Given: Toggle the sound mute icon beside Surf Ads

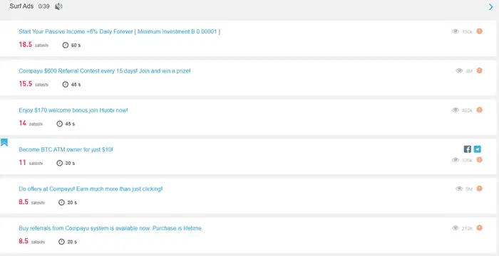Looking at the screenshot, I should click(58, 6).
